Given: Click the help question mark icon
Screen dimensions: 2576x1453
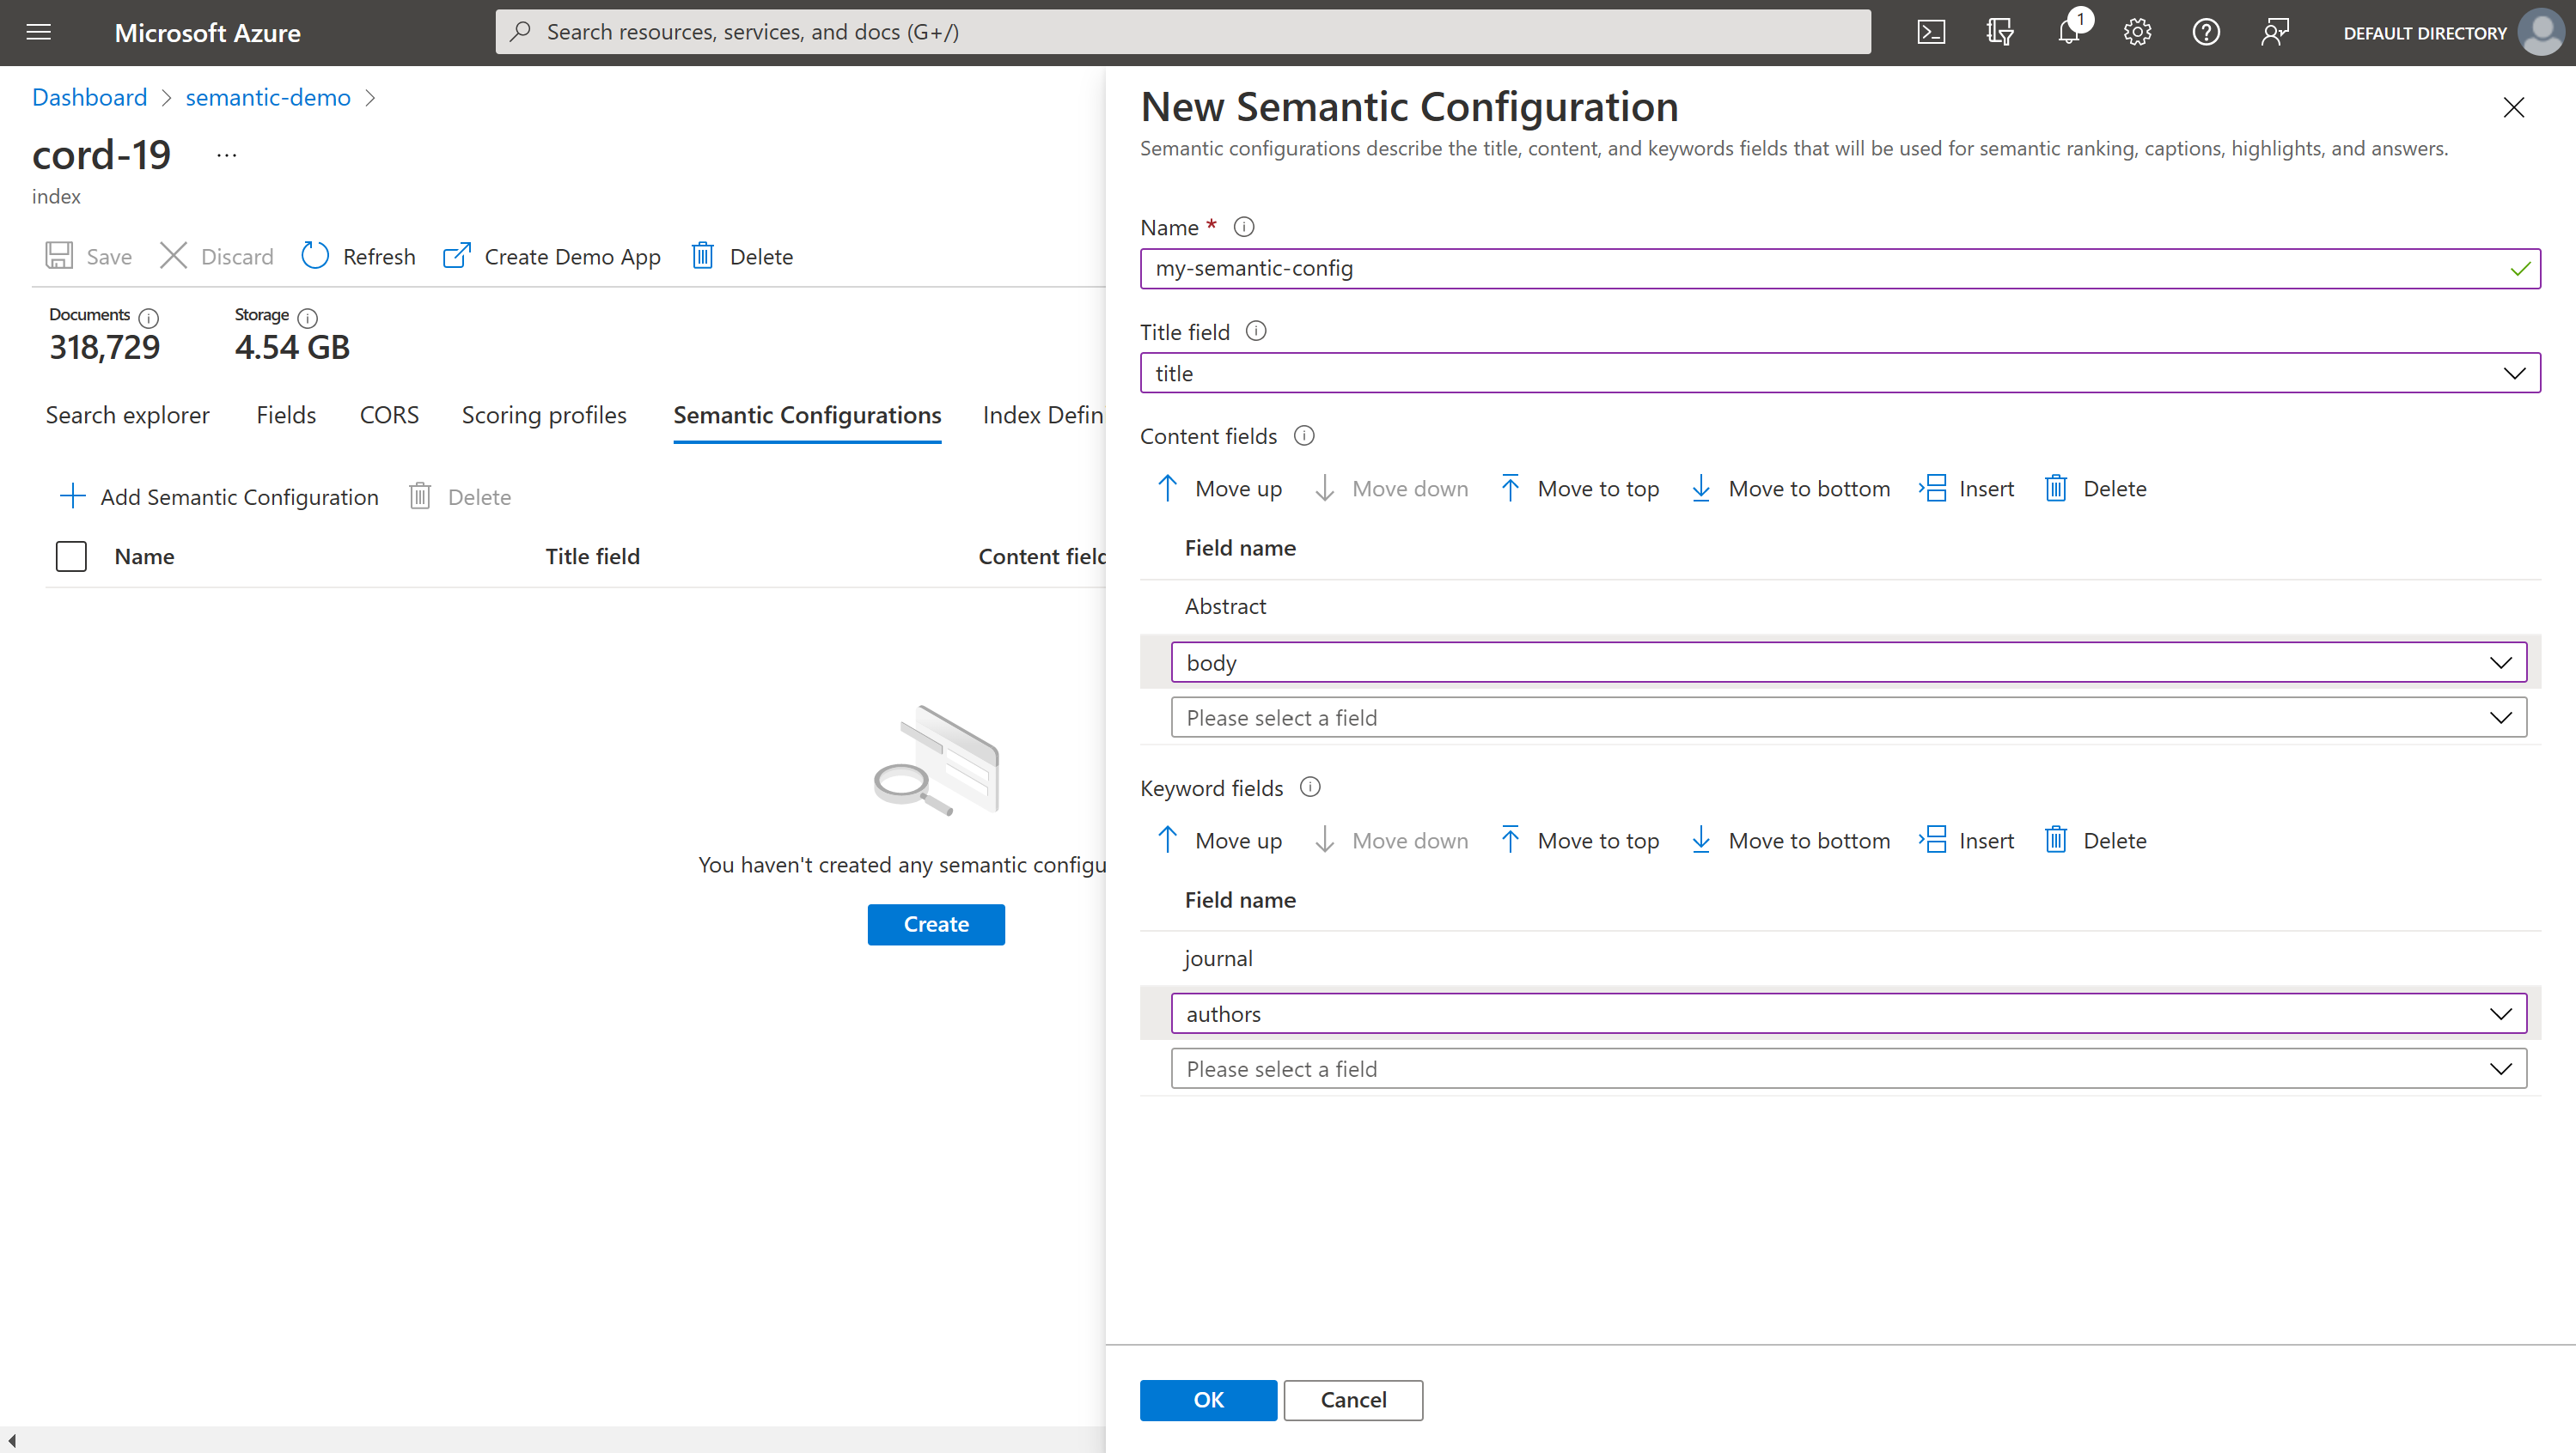Looking at the screenshot, I should click(x=2206, y=32).
